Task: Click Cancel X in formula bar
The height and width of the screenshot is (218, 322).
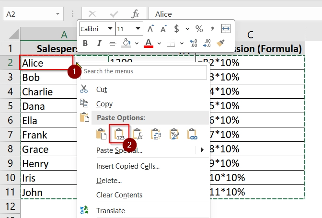Action: click(92, 14)
